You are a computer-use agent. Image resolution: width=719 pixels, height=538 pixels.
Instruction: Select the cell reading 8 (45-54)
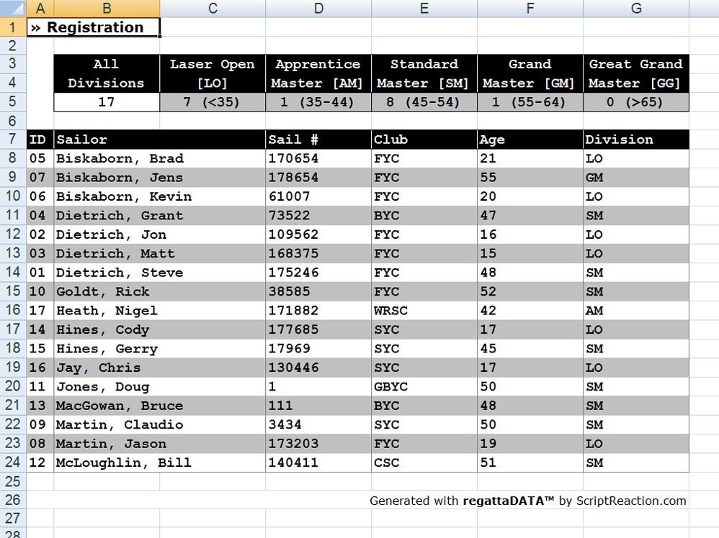[x=424, y=102]
